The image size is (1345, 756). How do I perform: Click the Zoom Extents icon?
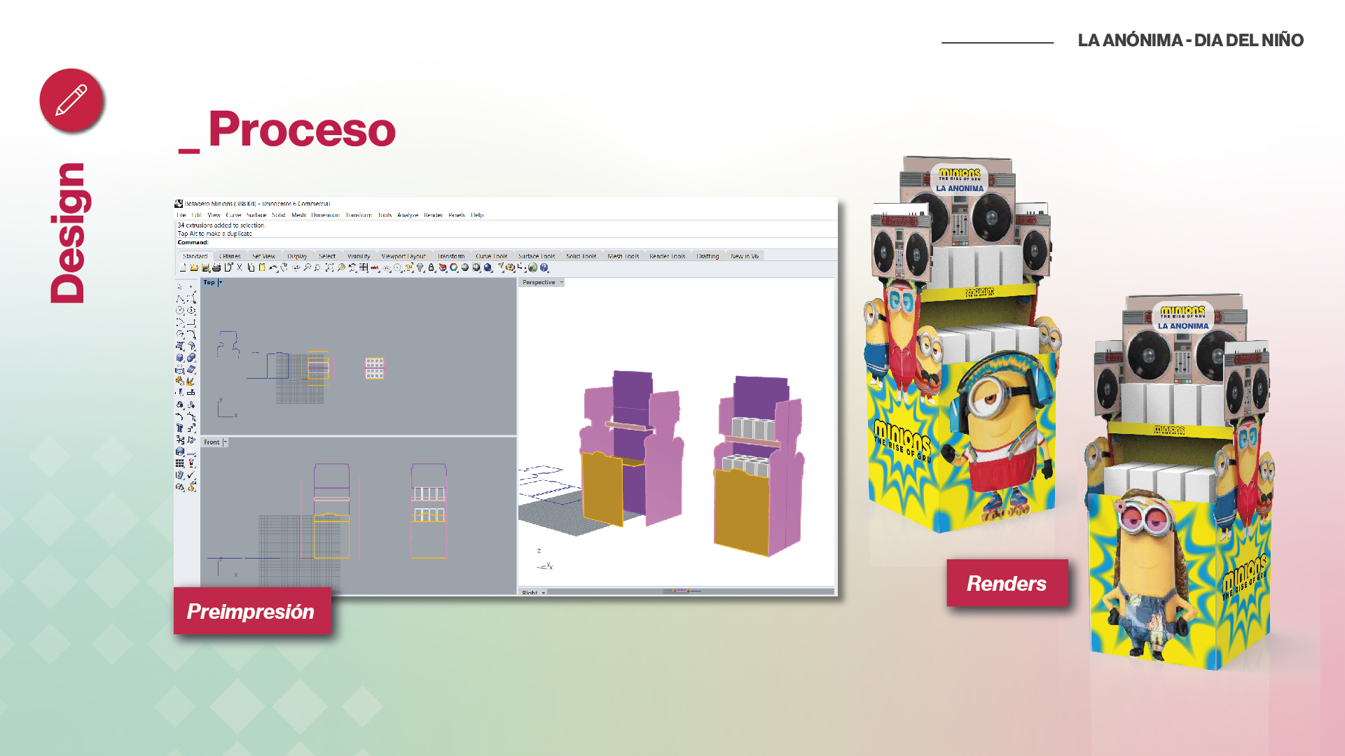coord(329,267)
